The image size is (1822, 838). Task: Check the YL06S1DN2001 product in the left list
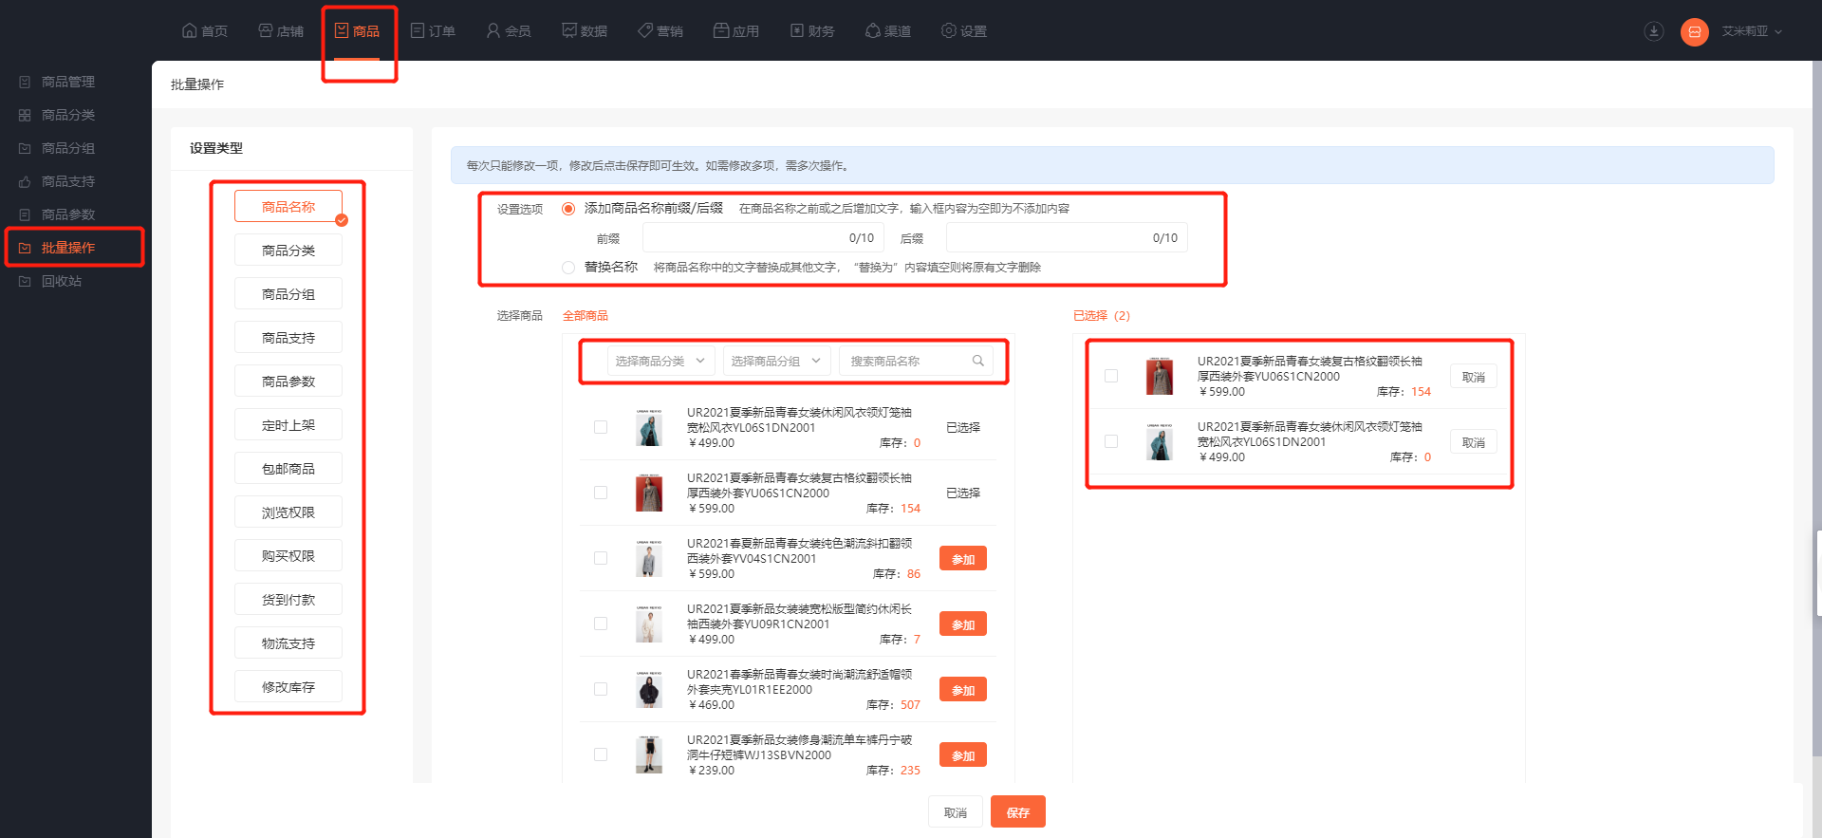(601, 427)
